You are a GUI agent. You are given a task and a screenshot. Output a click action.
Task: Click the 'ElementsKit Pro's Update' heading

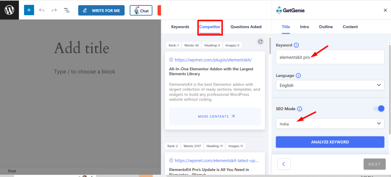(x=209, y=172)
